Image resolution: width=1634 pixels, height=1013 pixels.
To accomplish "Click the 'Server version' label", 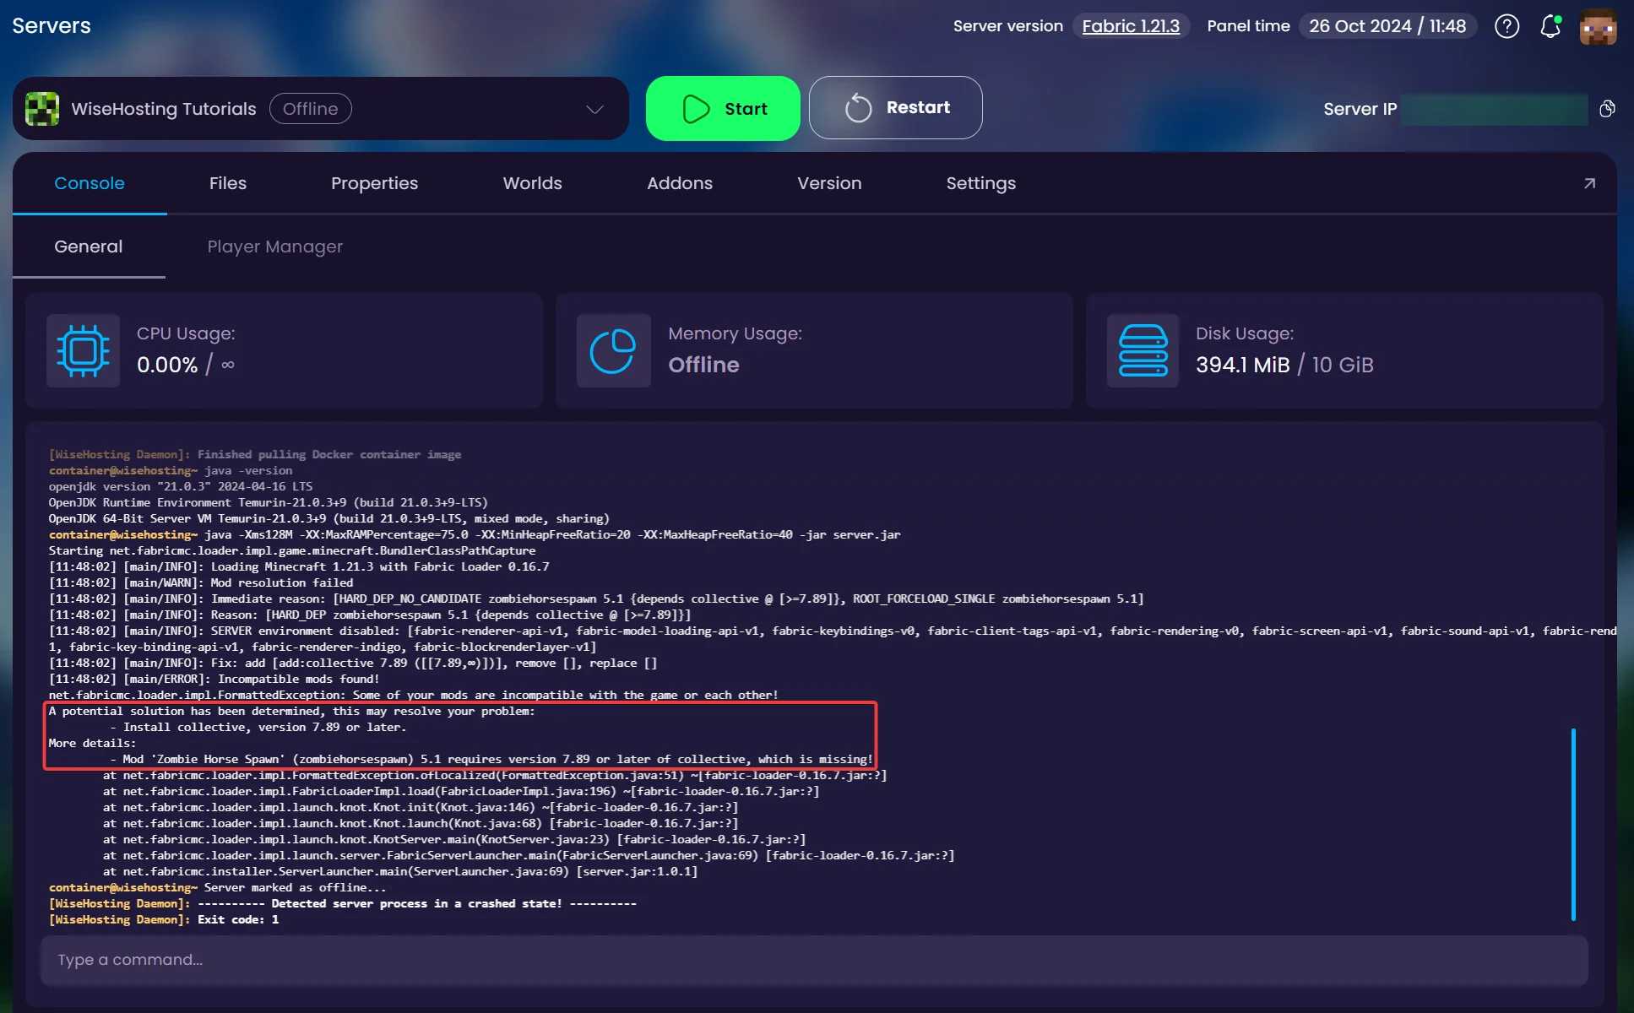I will (x=1007, y=26).
